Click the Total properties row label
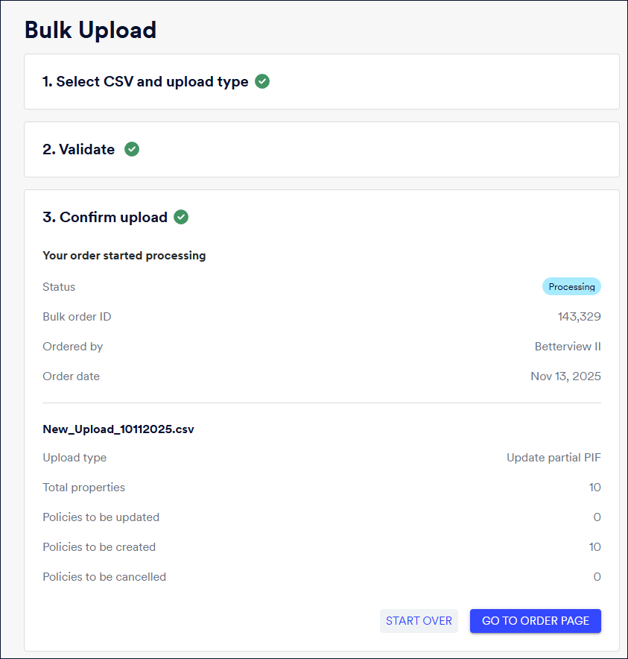This screenshot has height=659, width=628. pos(84,488)
